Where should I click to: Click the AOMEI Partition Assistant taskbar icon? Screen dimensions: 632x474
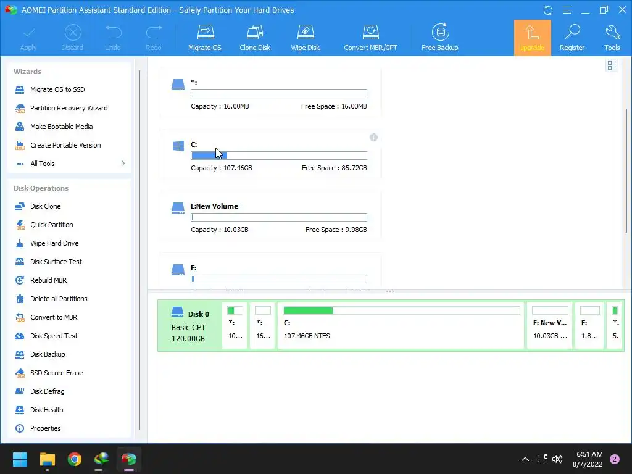tap(128, 459)
